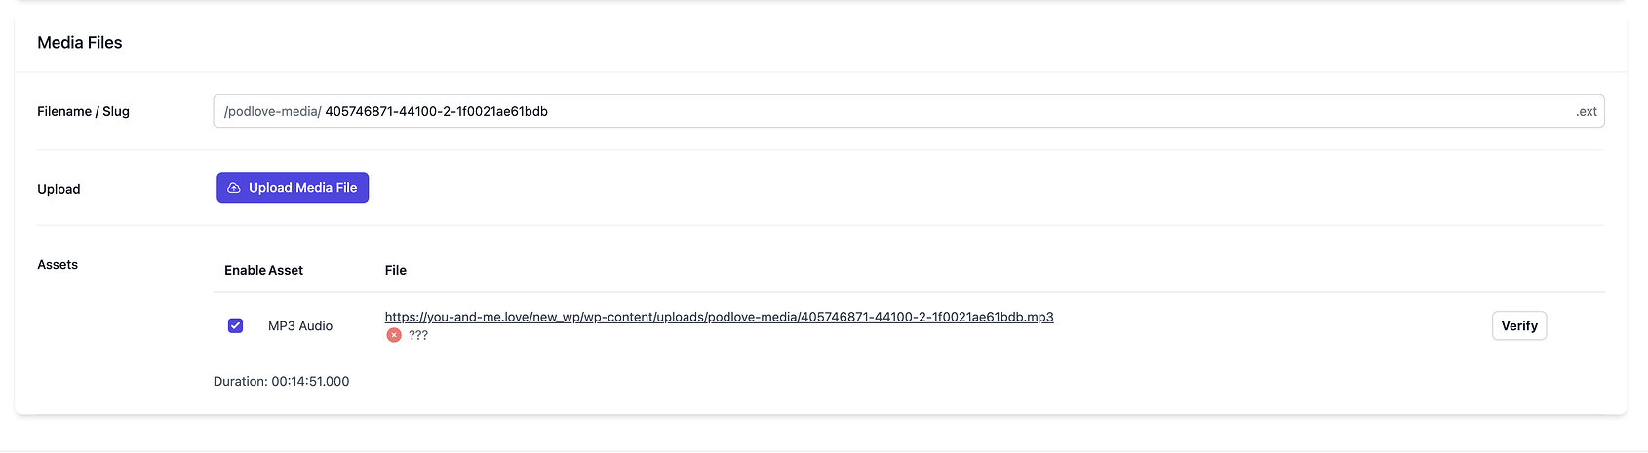
Task: Select the Media Files section heading
Action: point(80,43)
